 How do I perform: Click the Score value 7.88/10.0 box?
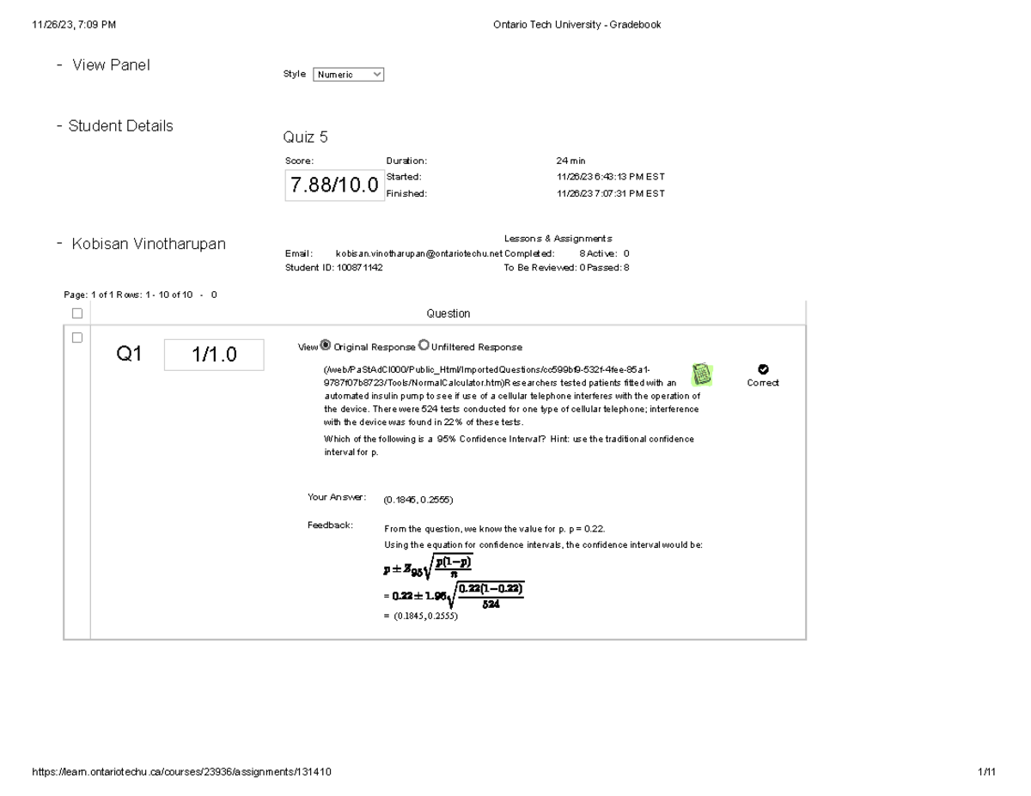tap(334, 184)
